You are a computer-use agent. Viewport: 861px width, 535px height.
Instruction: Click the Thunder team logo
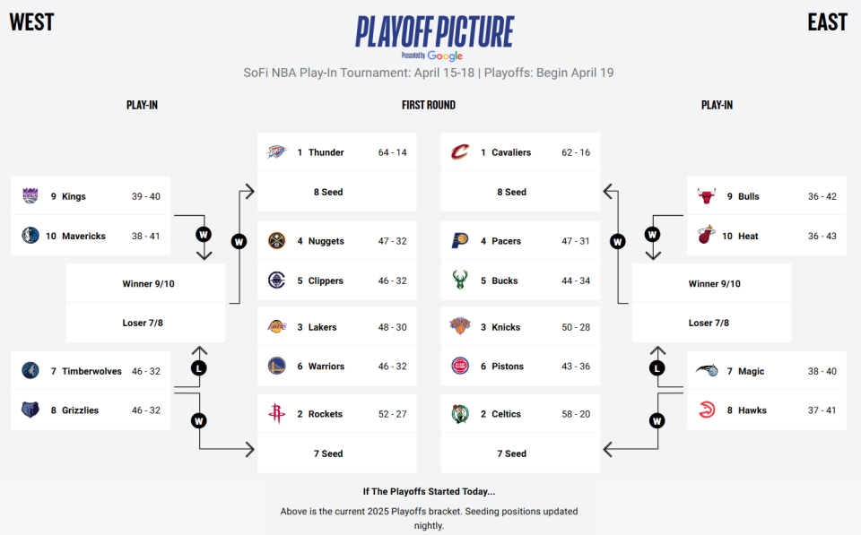point(276,152)
